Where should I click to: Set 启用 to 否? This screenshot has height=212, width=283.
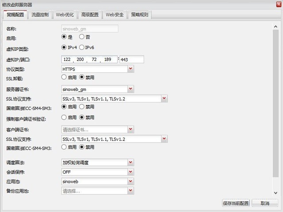(x=81, y=37)
